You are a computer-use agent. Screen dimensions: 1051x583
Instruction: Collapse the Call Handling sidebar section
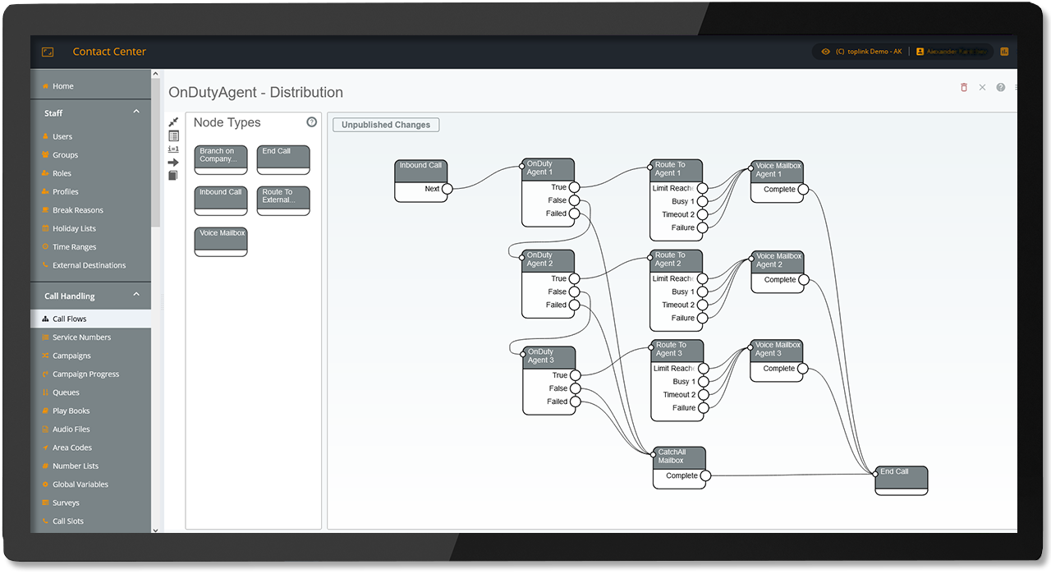tap(136, 296)
